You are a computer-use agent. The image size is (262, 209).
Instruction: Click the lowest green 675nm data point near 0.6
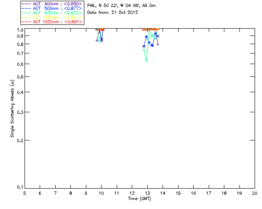[x=147, y=61]
